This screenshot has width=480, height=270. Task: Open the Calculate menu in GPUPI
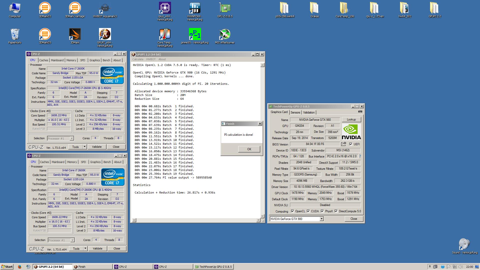pos(138,59)
